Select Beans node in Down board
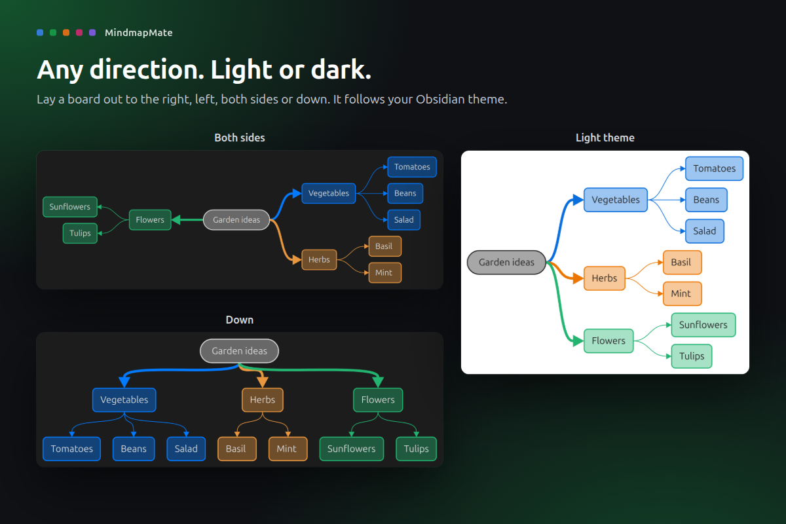 point(134,449)
